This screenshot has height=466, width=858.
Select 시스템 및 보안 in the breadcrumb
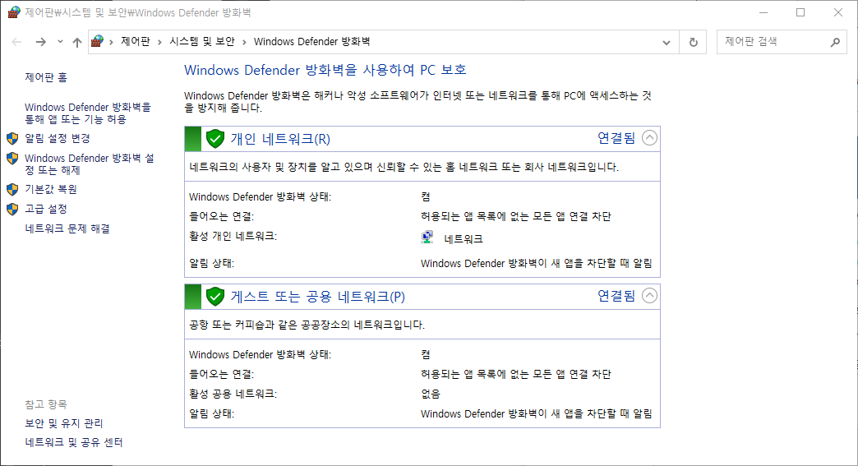coord(202,42)
